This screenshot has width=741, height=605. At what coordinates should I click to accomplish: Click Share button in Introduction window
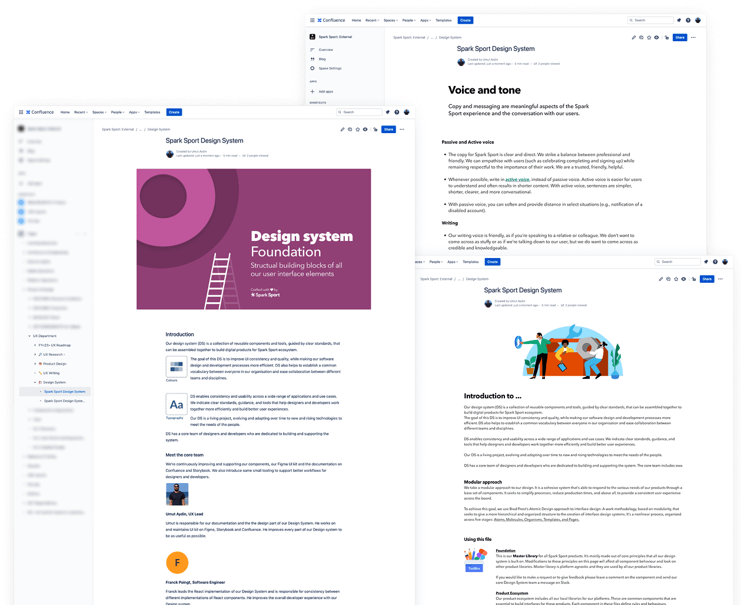(x=707, y=279)
